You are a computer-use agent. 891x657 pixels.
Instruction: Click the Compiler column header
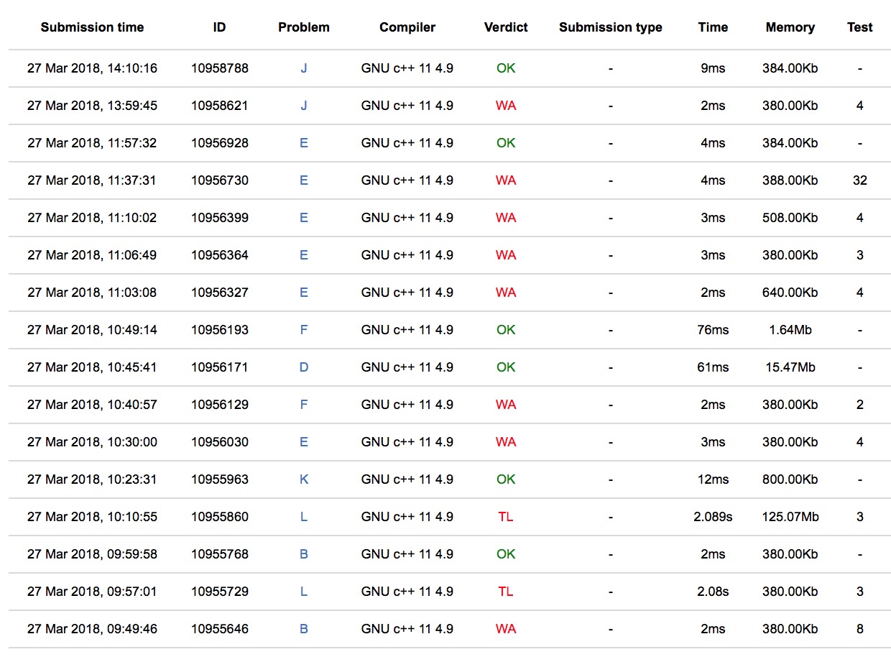pos(407,27)
